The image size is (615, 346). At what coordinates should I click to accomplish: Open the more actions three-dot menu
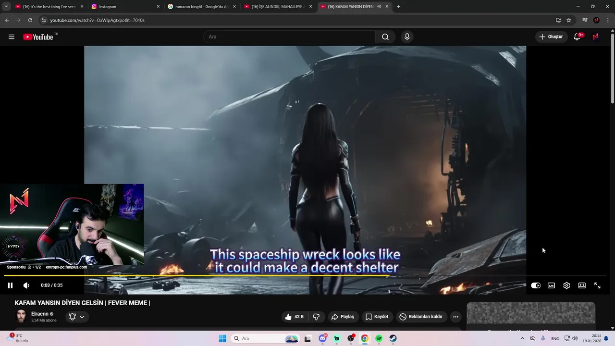coord(455,317)
